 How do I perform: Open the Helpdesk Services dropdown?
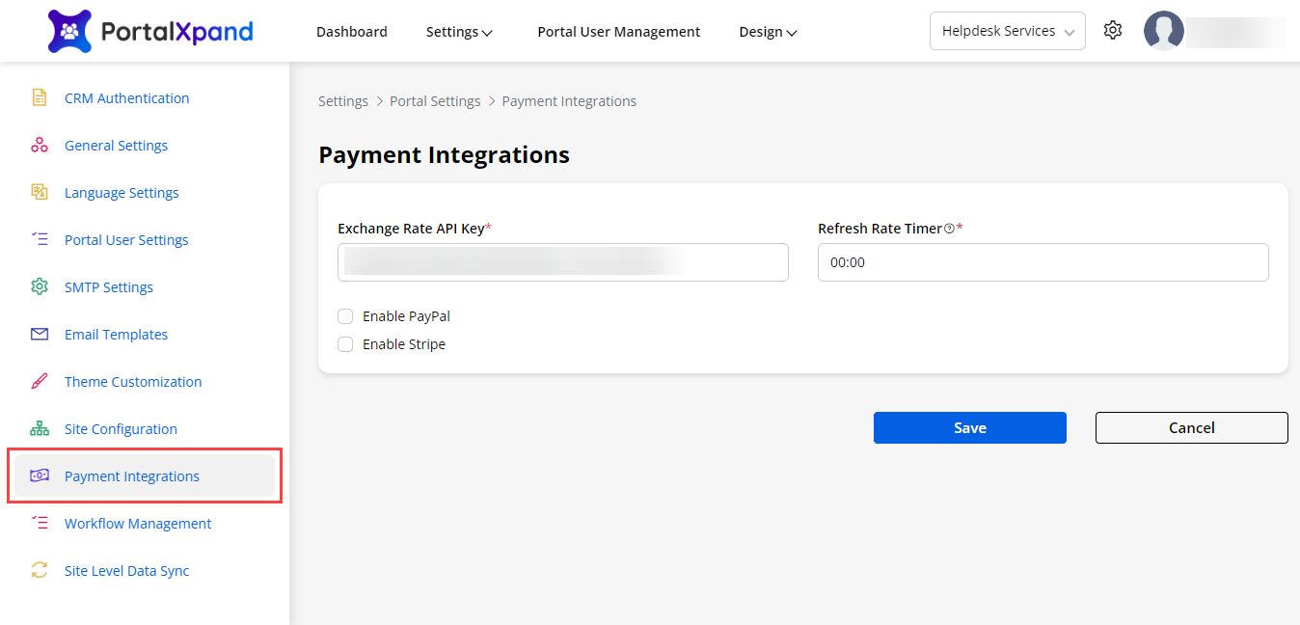[1007, 31]
